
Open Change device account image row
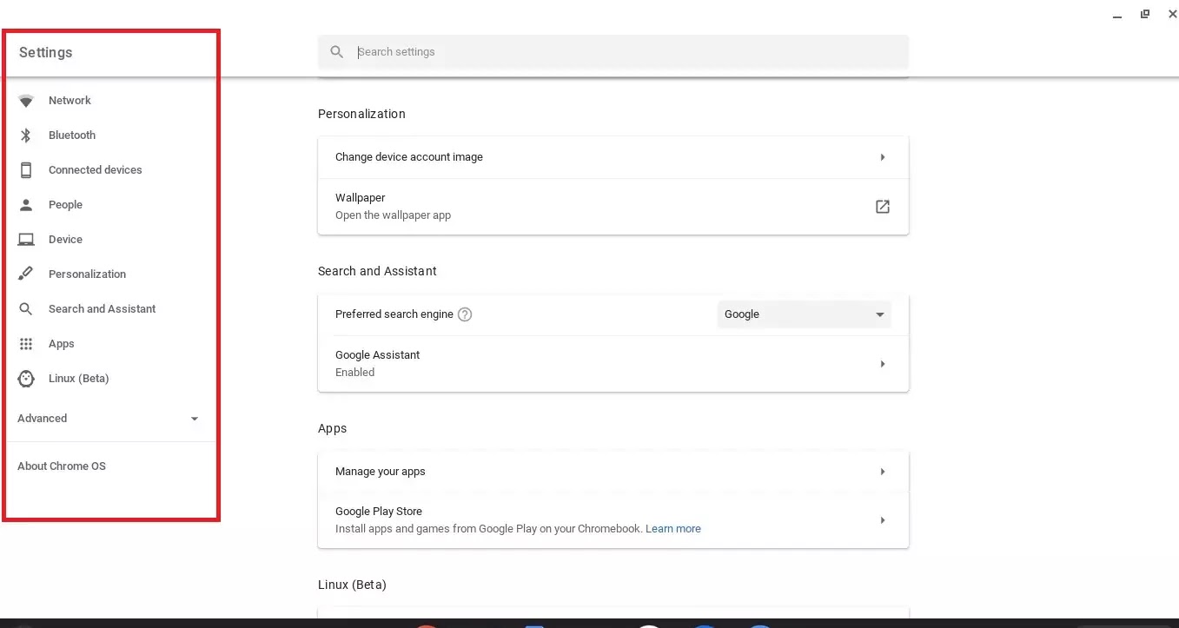(613, 157)
